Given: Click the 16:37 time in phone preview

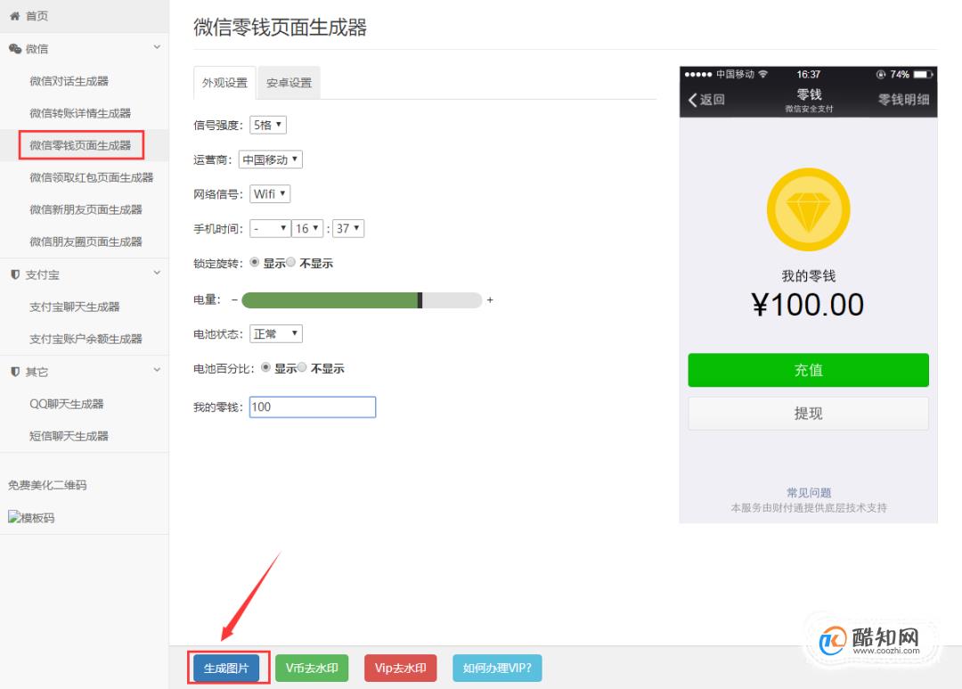Looking at the screenshot, I should pos(808,74).
